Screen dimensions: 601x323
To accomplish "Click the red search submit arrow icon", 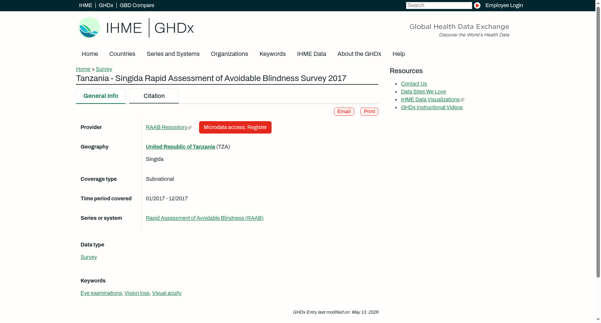I will [x=477, y=5].
